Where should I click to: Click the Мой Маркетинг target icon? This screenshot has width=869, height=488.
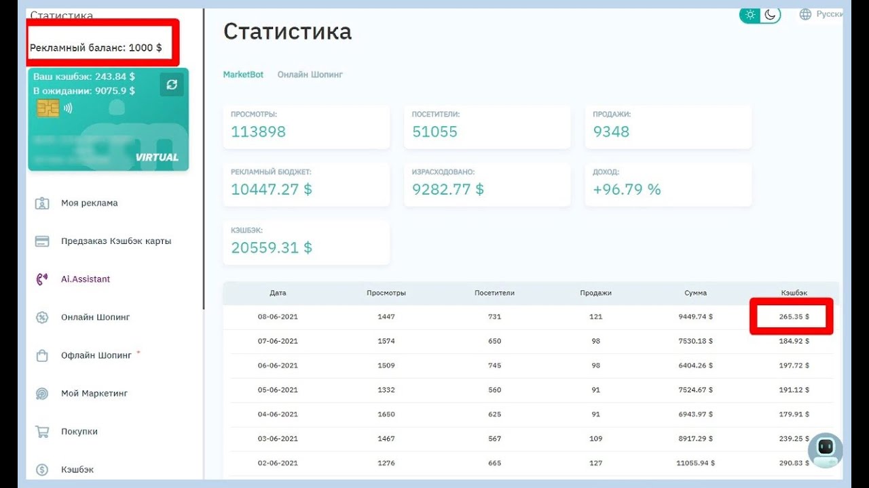(x=42, y=393)
